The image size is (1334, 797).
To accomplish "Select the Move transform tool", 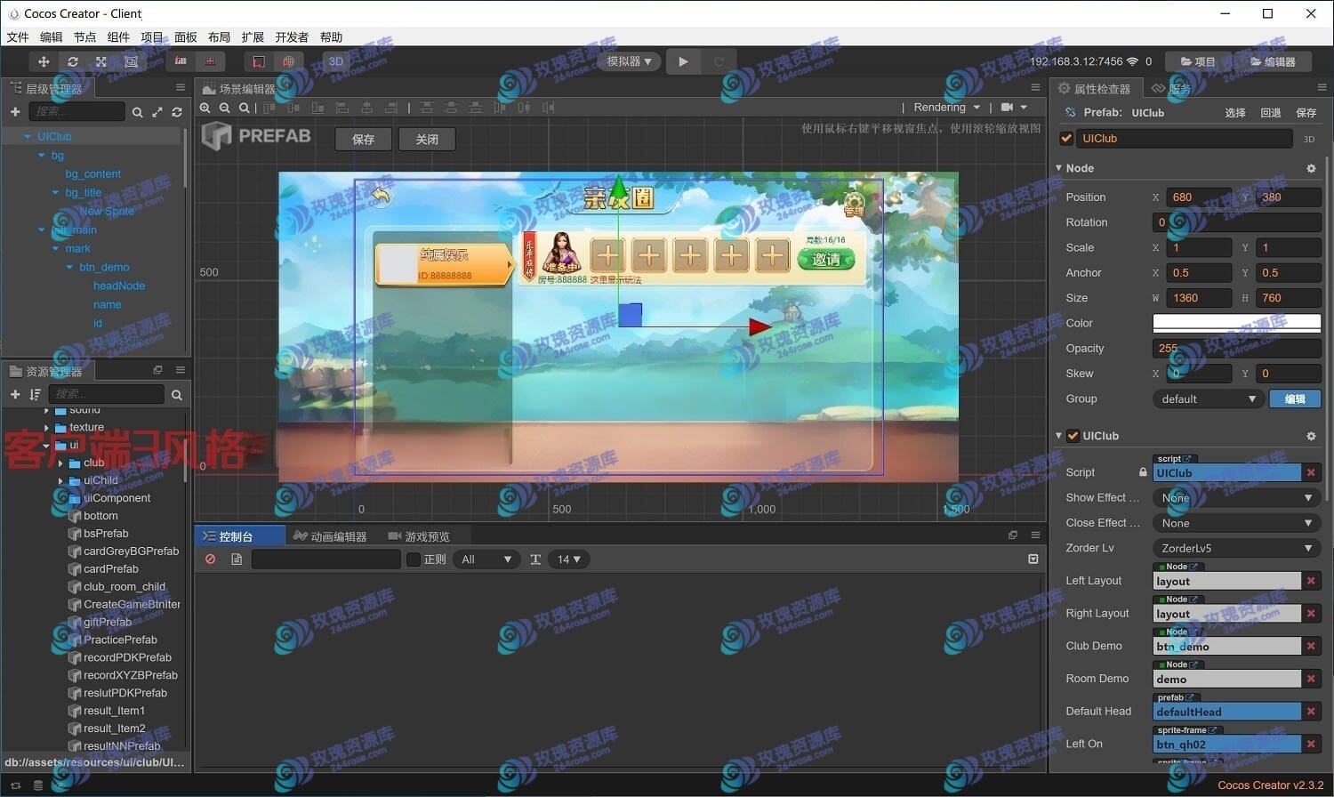I will [43, 61].
